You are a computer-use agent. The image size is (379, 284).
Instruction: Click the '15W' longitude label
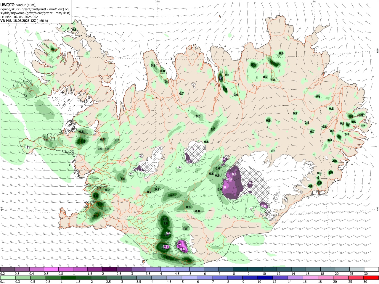314,1
